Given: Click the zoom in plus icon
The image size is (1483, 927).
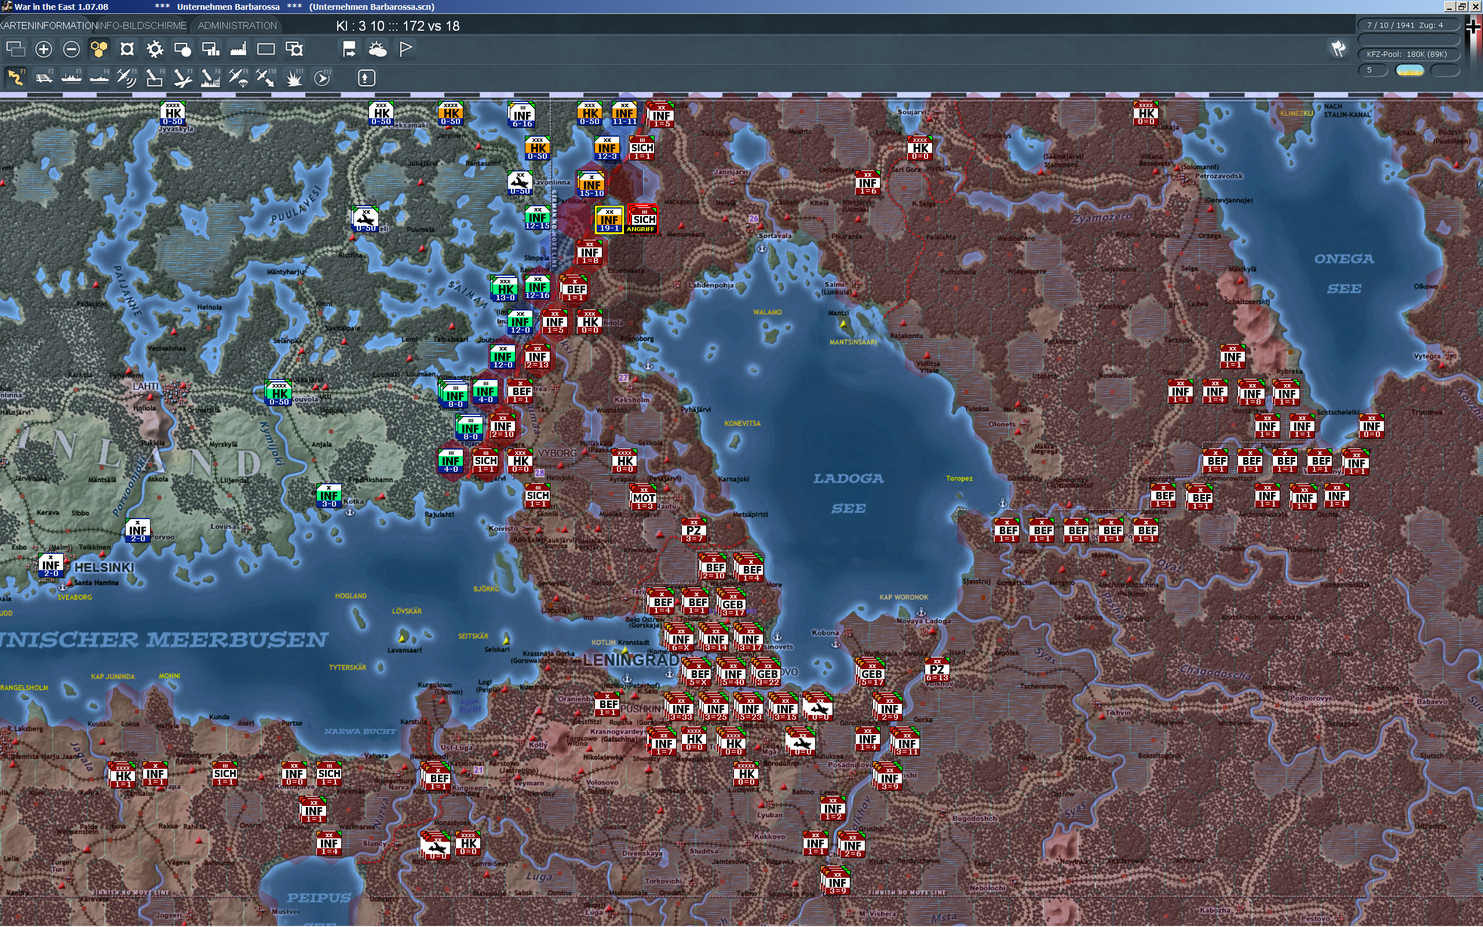Looking at the screenshot, I should click(43, 49).
